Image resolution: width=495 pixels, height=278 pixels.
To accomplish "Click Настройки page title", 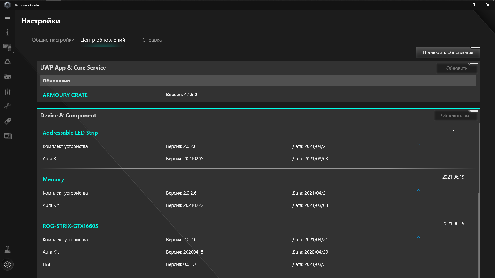I will tap(41, 21).
